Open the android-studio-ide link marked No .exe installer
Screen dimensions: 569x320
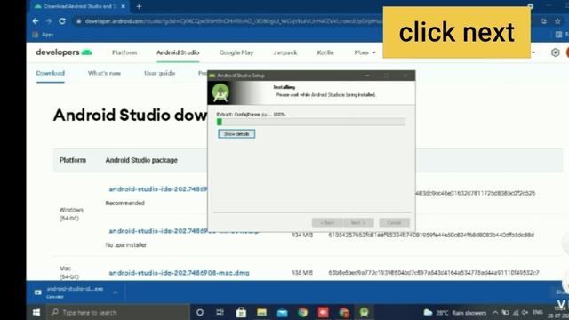[x=158, y=231]
